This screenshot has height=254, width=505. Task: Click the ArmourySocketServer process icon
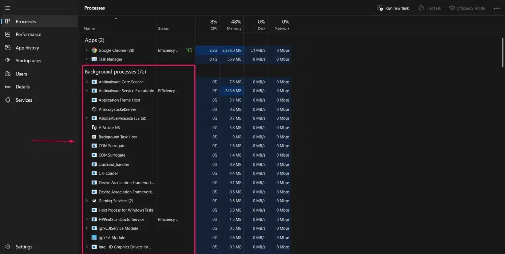tap(94, 109)
